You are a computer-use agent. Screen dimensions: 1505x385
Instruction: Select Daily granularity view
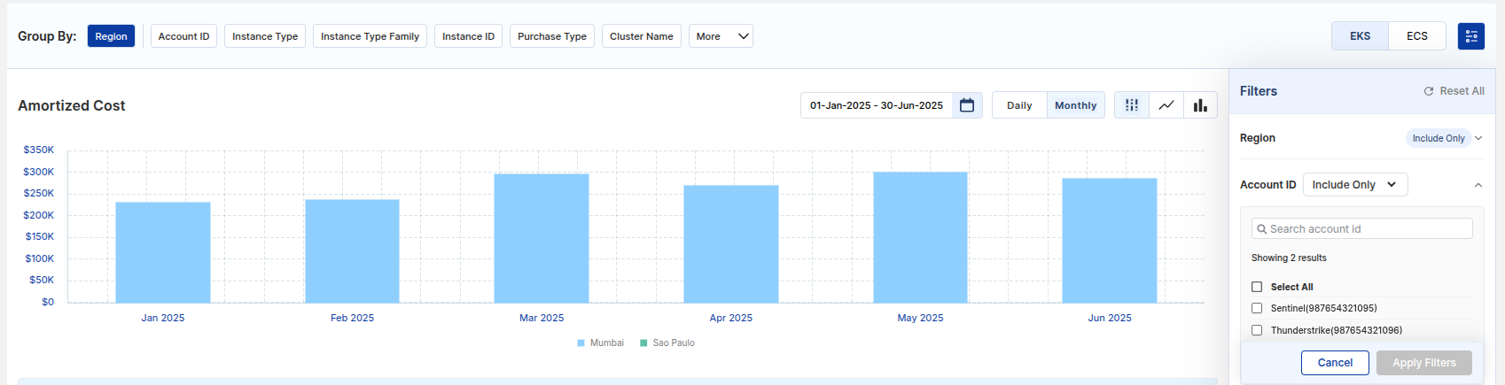click(x=1019, y=105)
